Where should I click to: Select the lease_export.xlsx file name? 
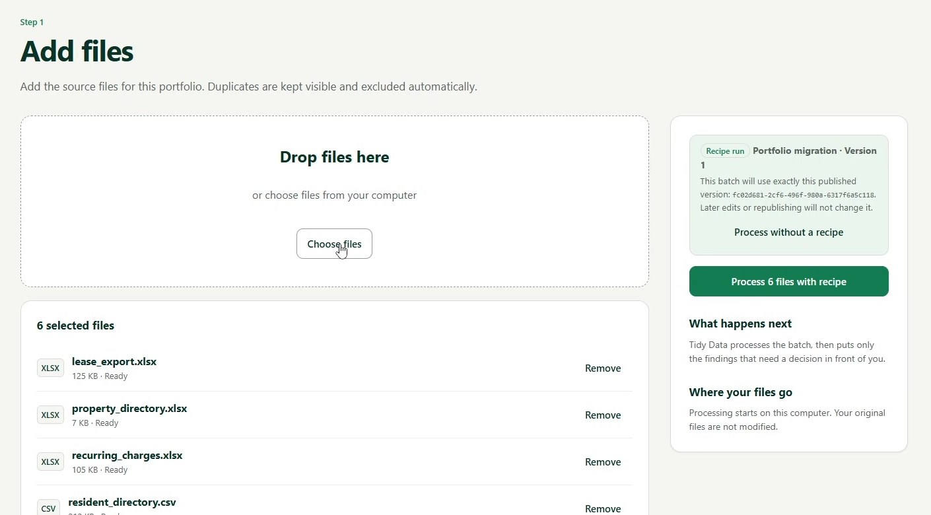114,362
